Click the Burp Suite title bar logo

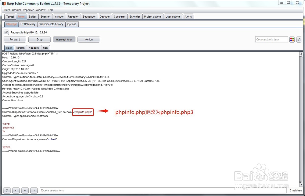point(4,3)
